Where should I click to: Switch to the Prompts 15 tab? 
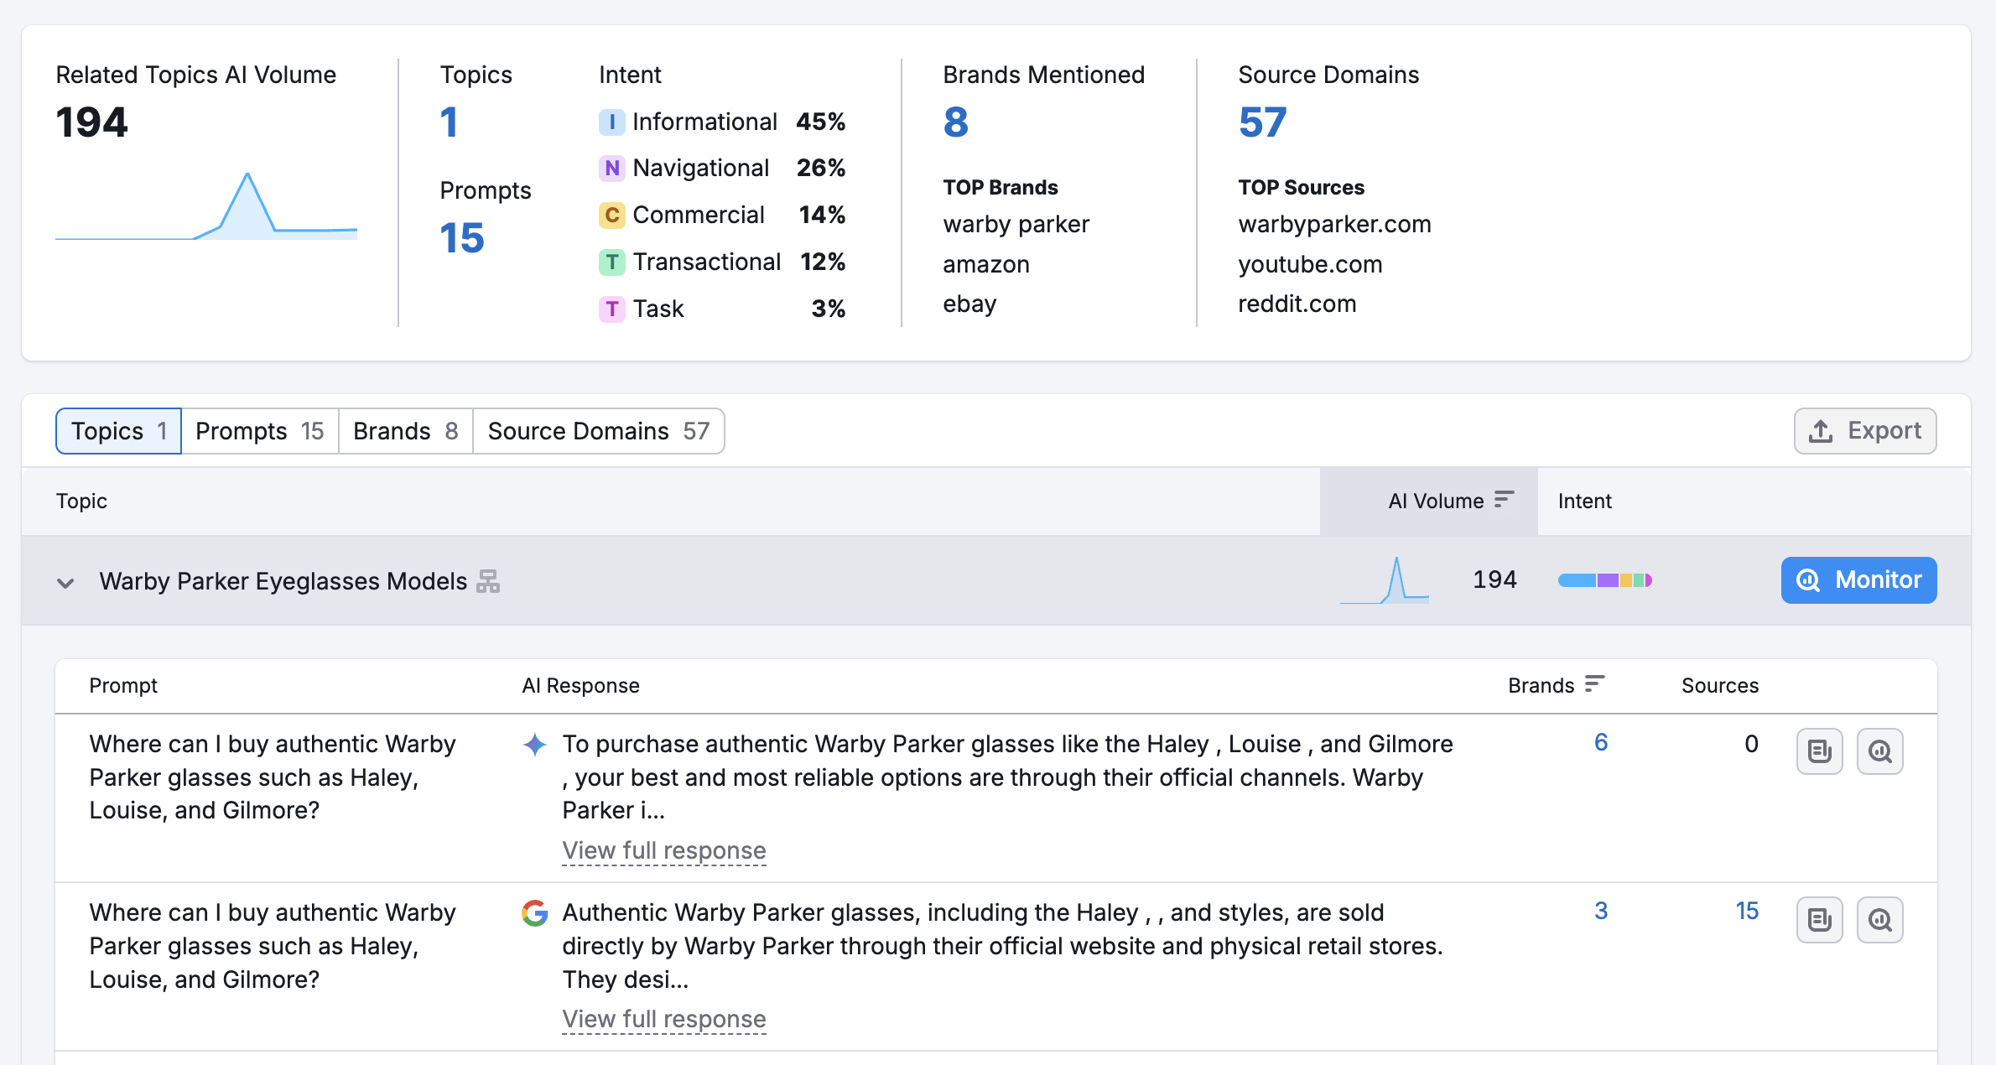(259, 430)
